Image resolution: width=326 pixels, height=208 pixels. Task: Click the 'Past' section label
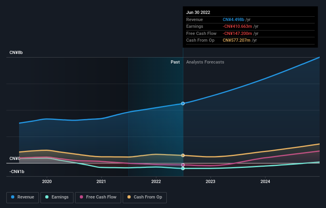pos(175,62)
